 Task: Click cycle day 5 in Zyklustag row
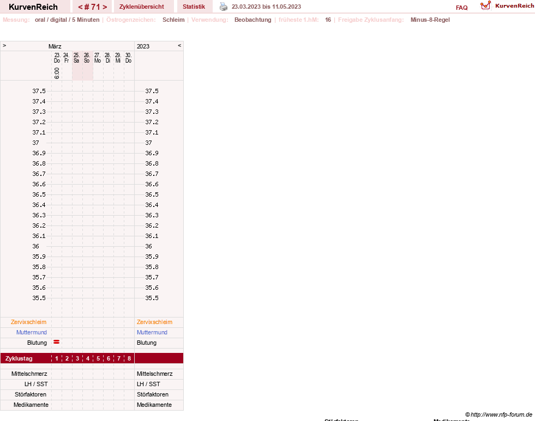click(98, 358)
